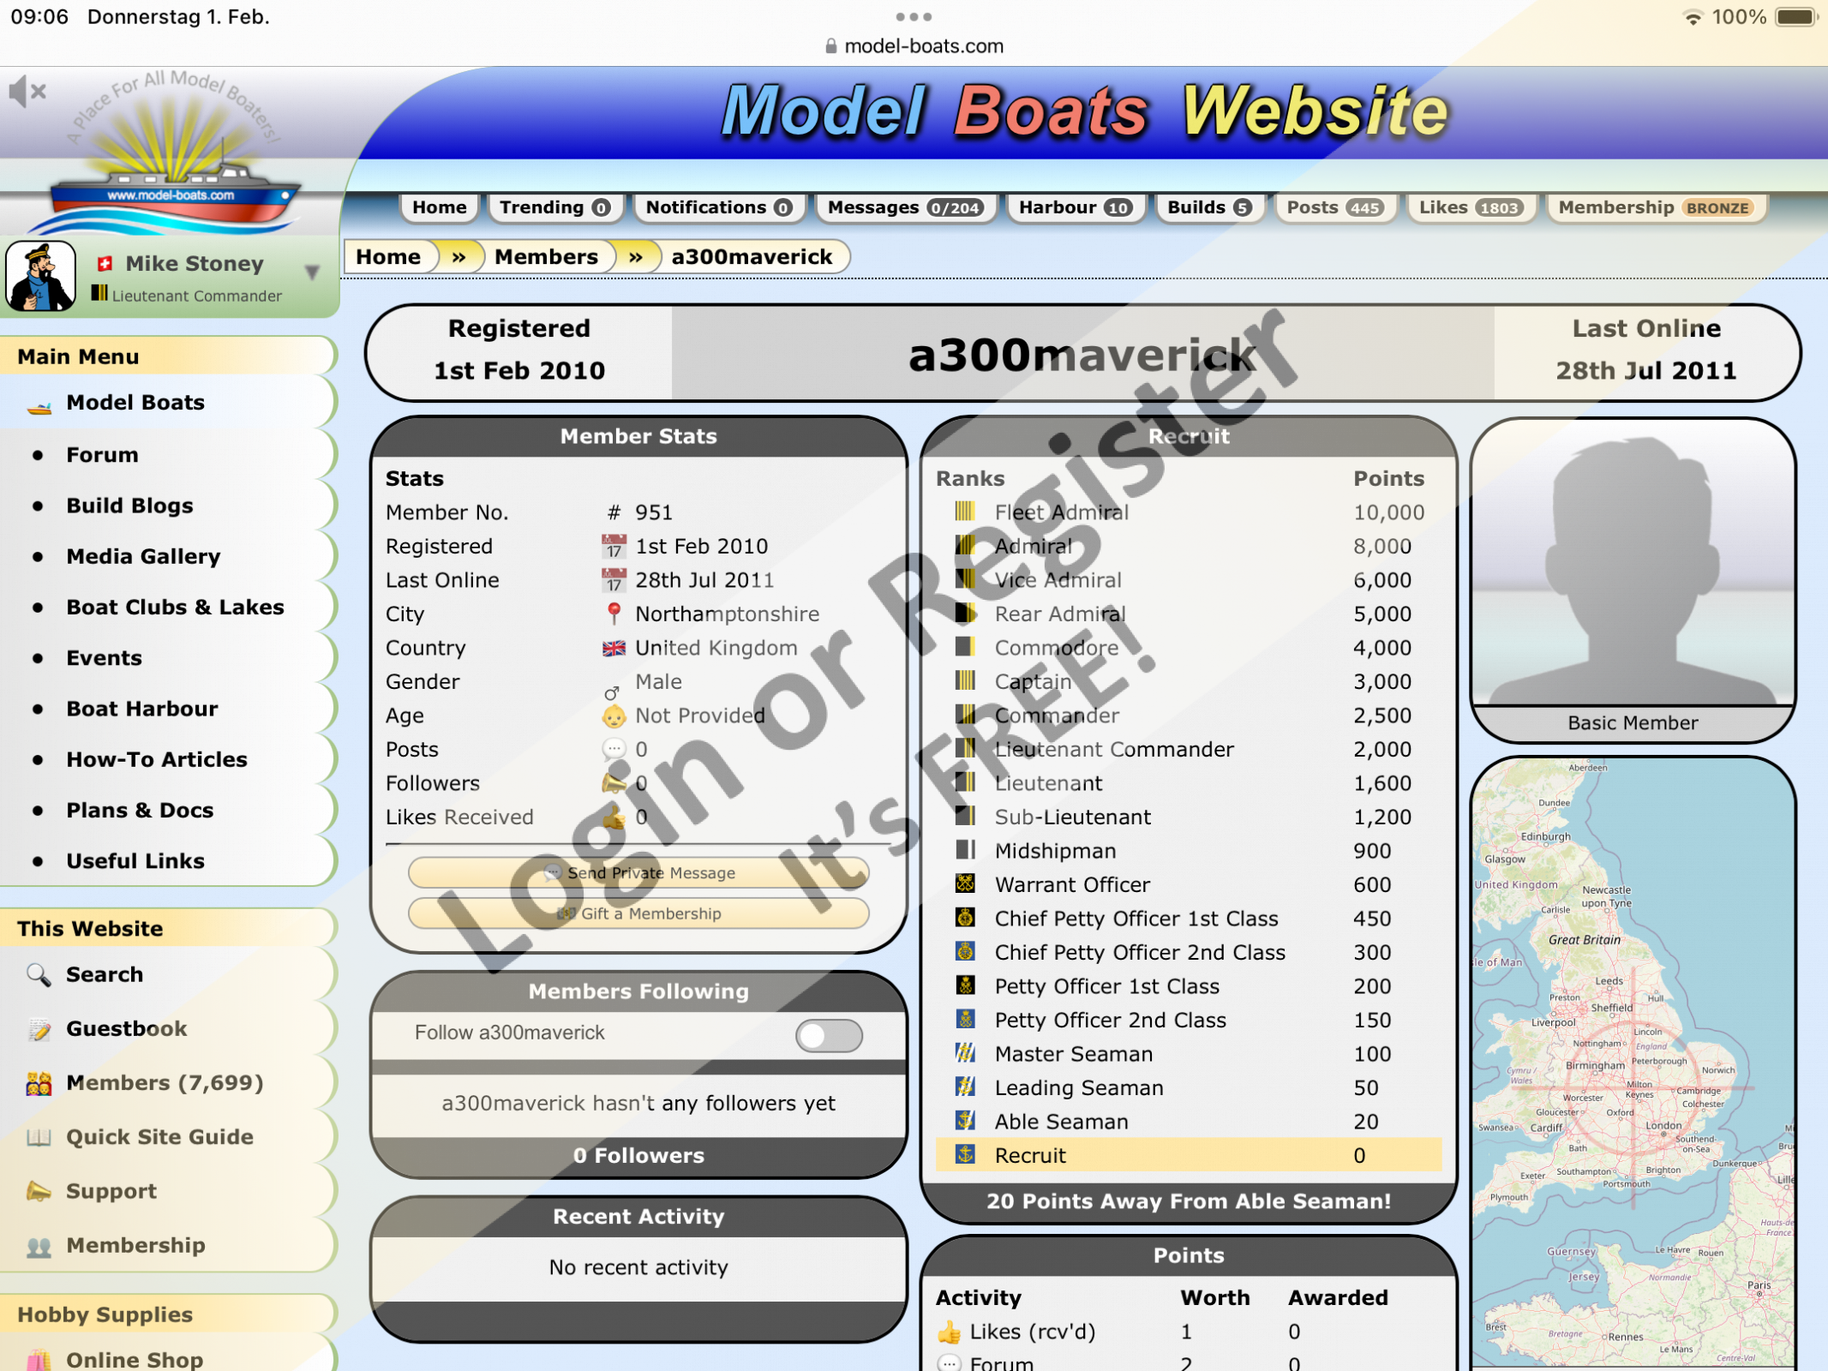Click the Quick Site Guide book icon

[x=39, y=1137]
